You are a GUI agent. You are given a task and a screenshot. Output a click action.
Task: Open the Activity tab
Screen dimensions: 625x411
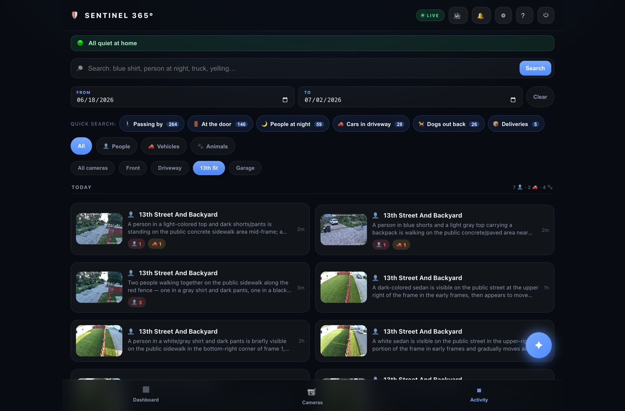479,394
